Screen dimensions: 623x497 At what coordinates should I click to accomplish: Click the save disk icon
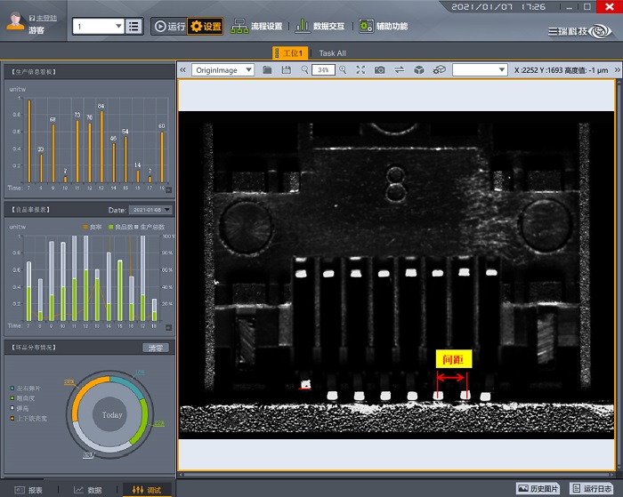(x=286, y=69)
